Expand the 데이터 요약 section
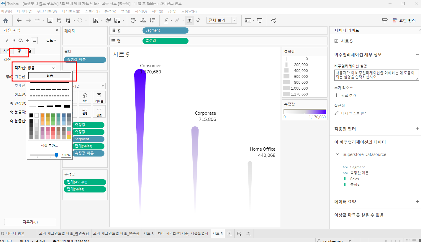Screen dimensions: 421x242 coord(417,202)
